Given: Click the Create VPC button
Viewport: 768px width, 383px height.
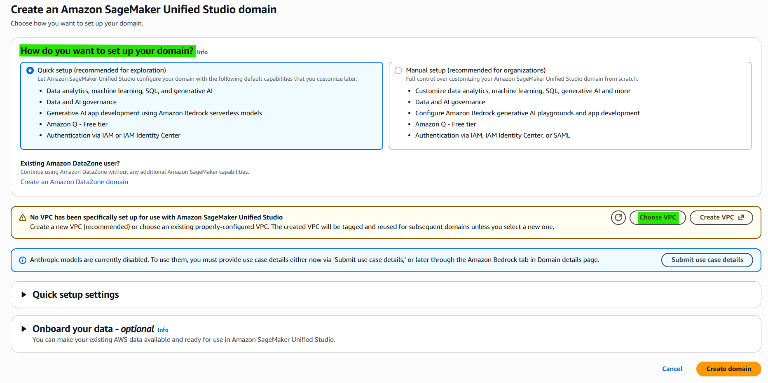Looking at the screenshot, I should click(x=721, y=217).
